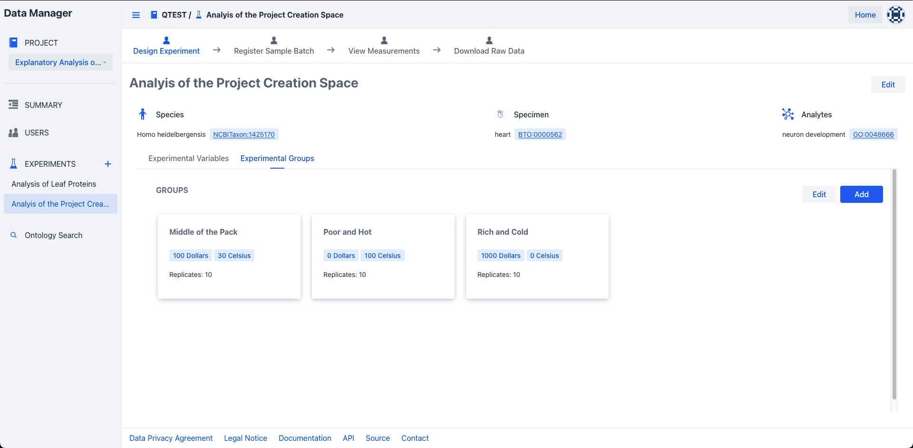The height and width of the screenshot is (448, 913).
Task: Select the Experimental Groups tab
Action: tap(277, 158)
